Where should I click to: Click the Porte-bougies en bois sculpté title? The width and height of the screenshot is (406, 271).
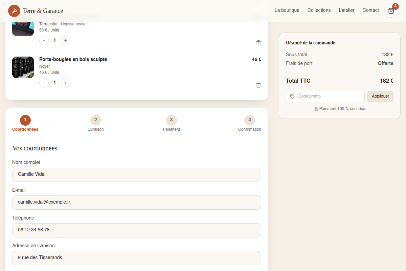[73, 59]
